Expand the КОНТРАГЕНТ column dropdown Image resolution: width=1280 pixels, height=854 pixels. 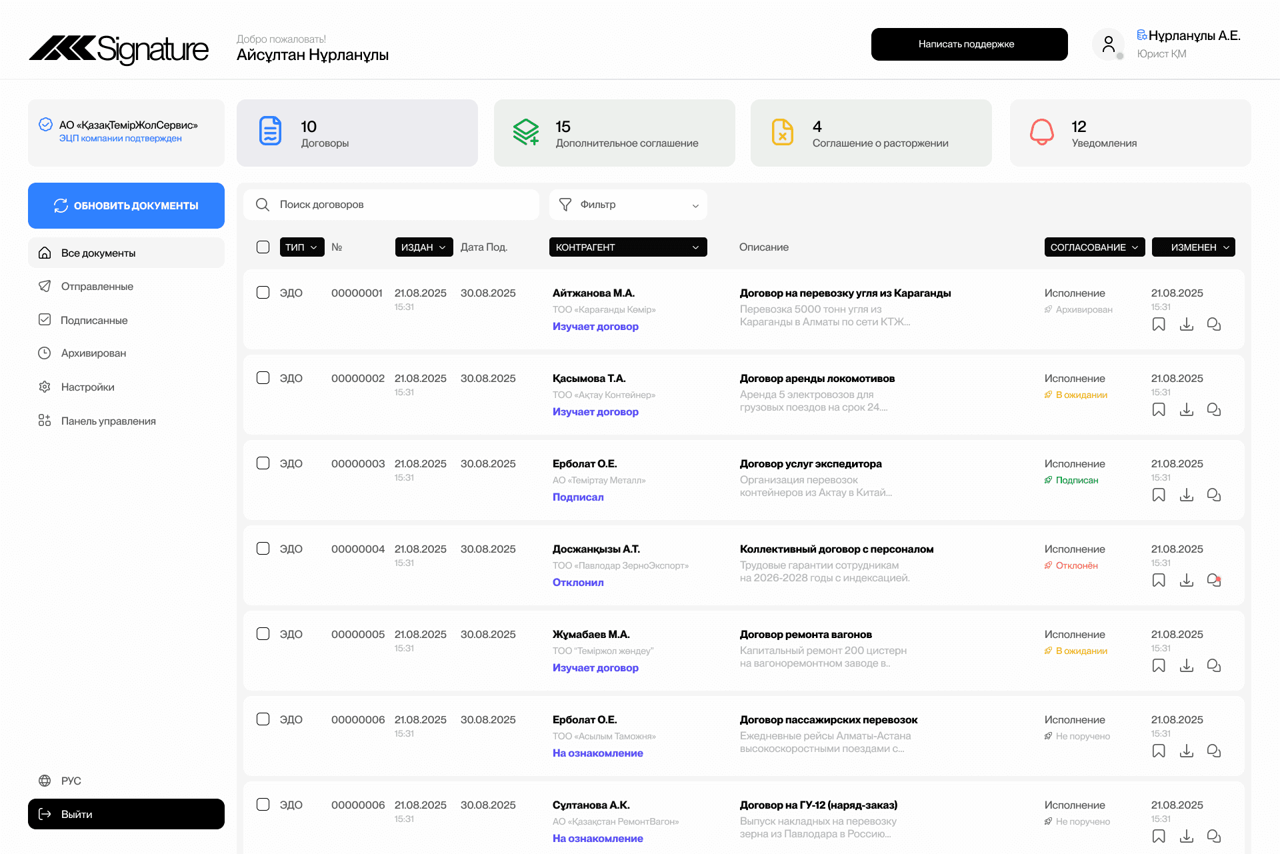(x=627, y=247)
